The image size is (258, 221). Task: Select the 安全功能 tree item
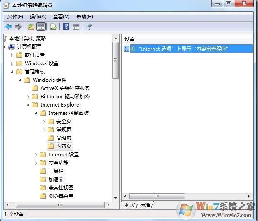tap(58, 163)
